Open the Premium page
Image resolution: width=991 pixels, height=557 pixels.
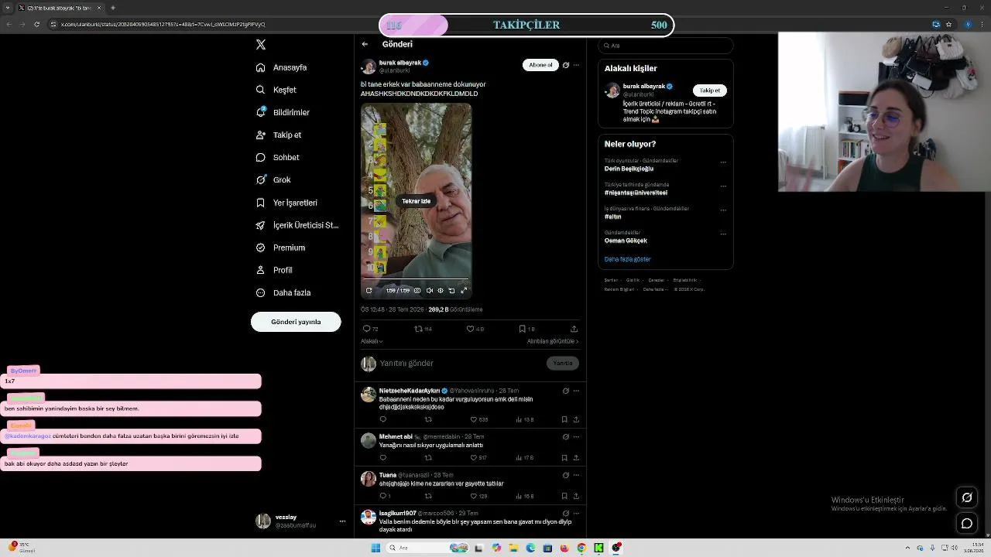pyautogui.click(x=280, y=248)
